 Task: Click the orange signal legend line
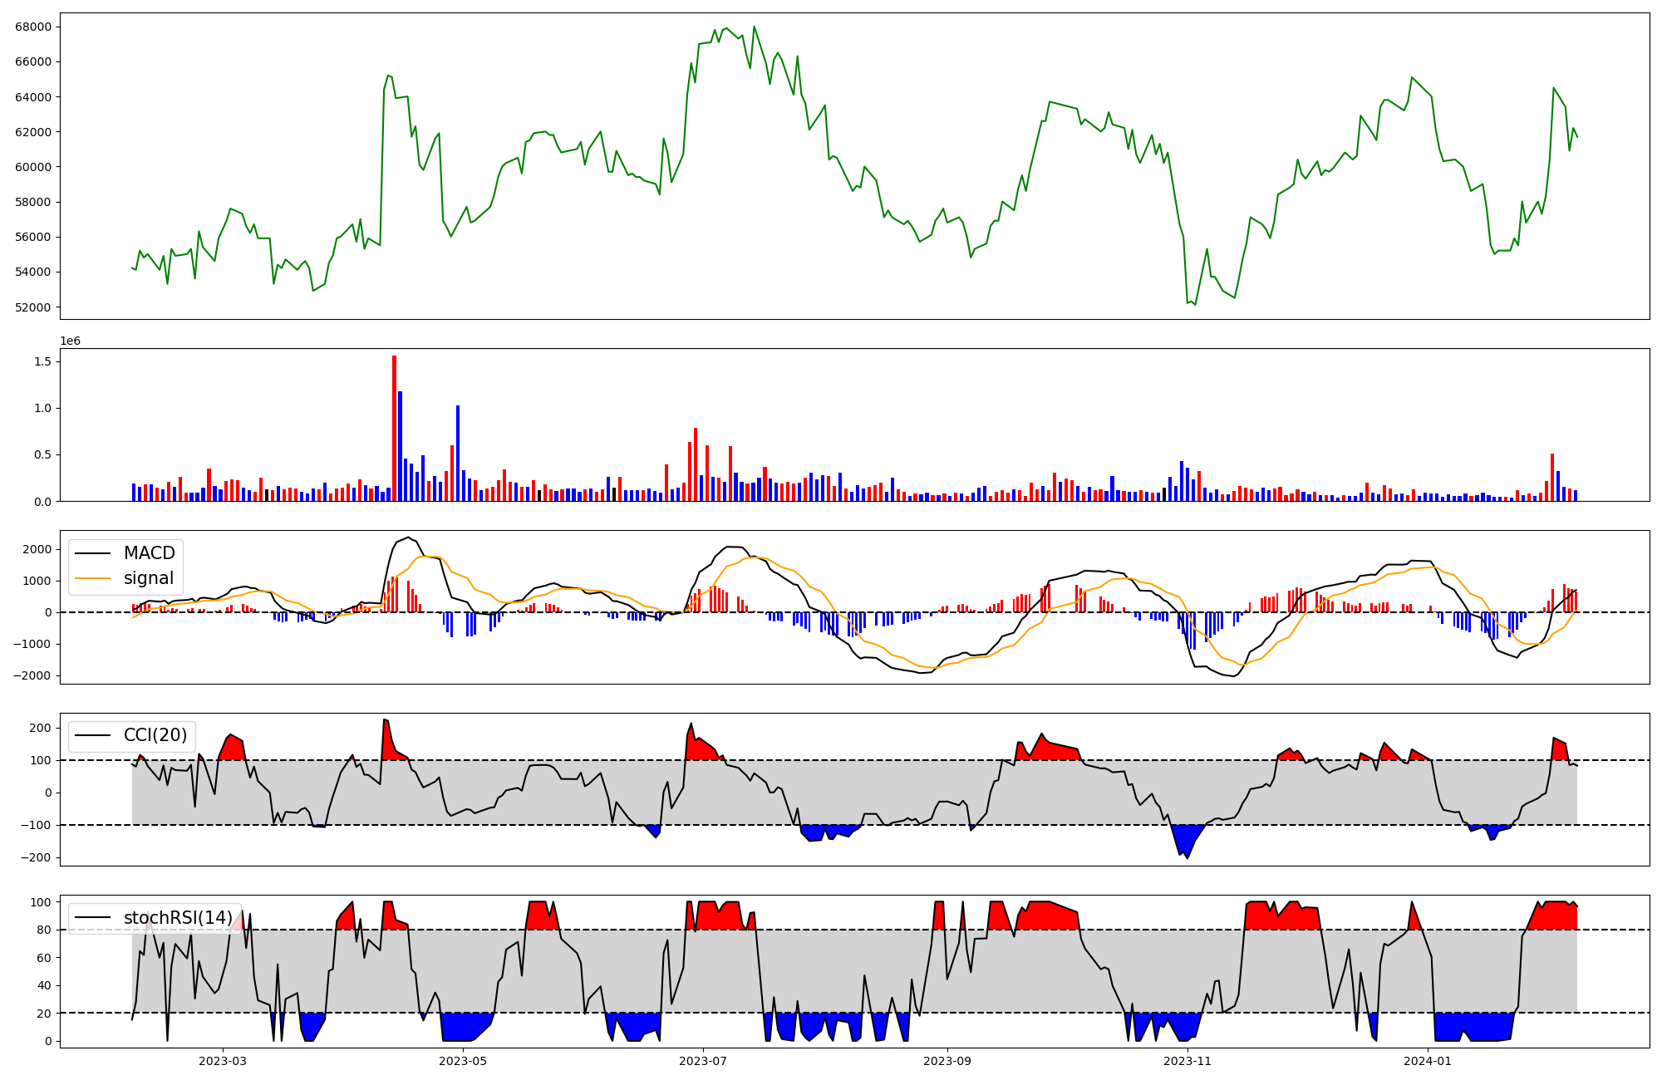pyautogui.click(x=92, y=578)
